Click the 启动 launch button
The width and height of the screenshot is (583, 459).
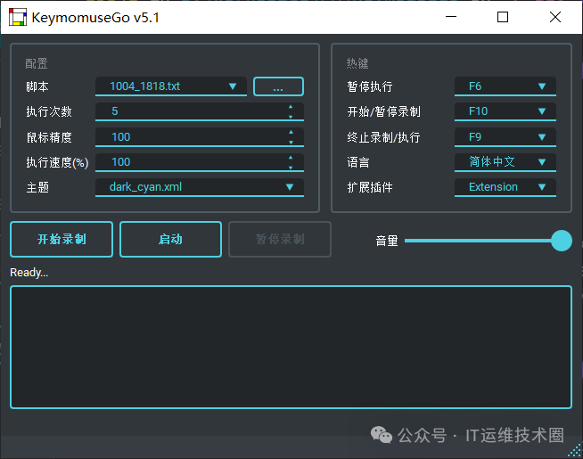tap(170, 239)
